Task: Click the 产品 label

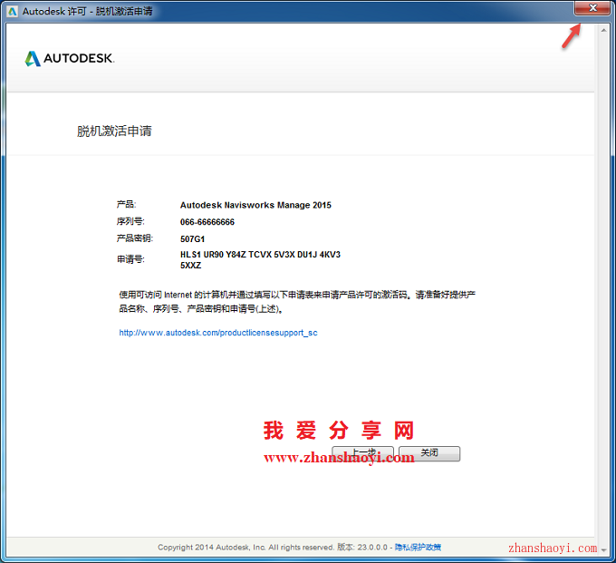Action: pyautogui.click(x=126, y=205)
